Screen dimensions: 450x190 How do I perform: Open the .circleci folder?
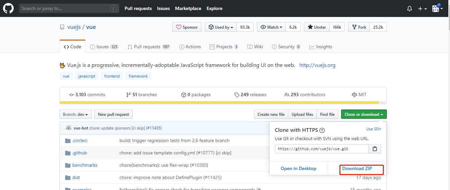pyautogui.click(x=80, y=140)
